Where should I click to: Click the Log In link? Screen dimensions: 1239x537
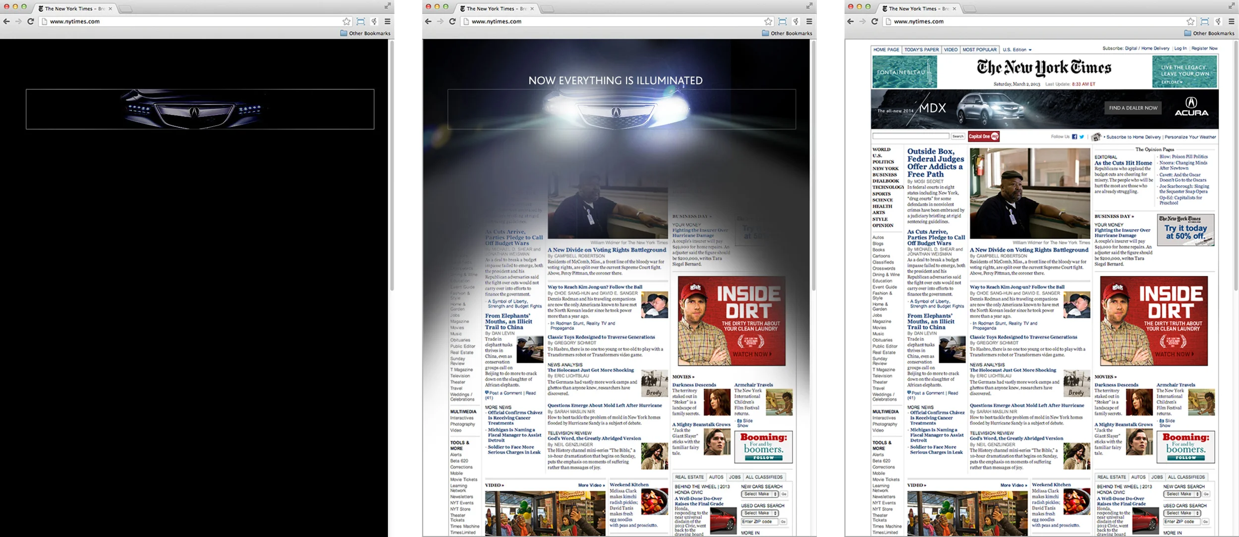(1180, 49)
